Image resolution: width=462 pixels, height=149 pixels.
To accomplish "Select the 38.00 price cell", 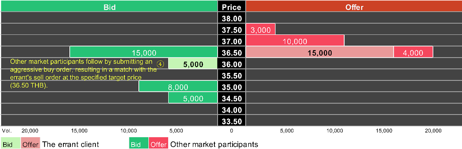I will pos(232,18).
